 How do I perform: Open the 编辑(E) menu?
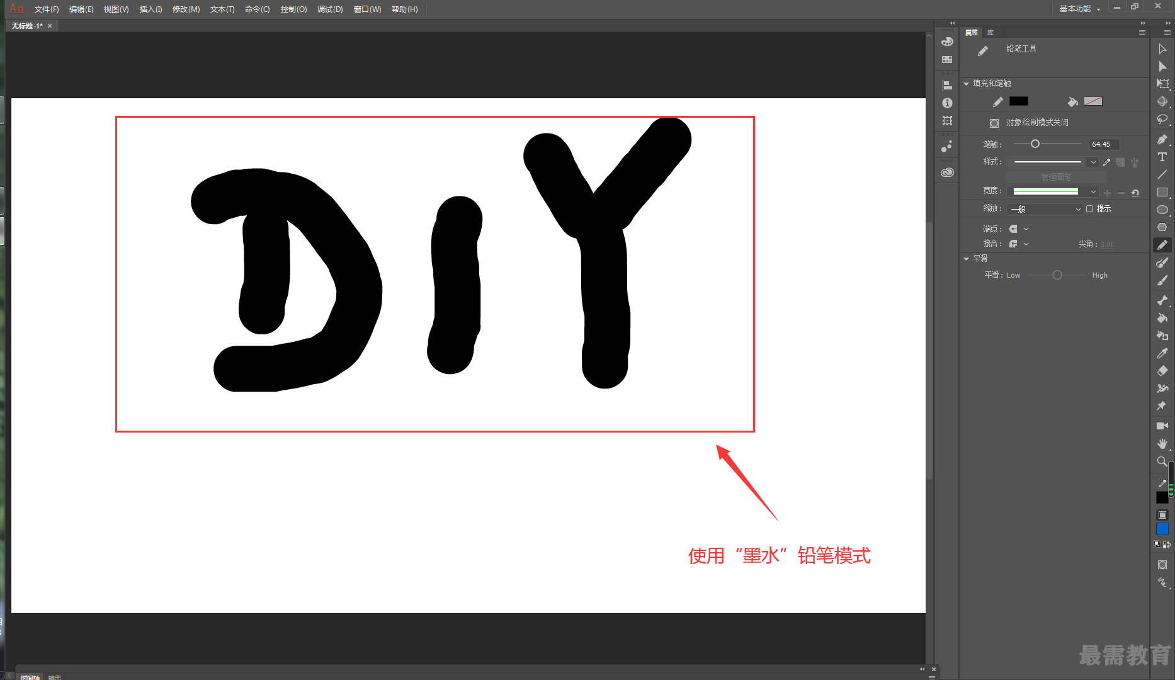point(81,9)
